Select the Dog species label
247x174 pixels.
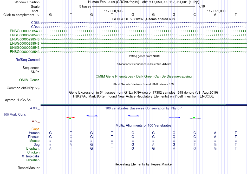click(37, 145)
